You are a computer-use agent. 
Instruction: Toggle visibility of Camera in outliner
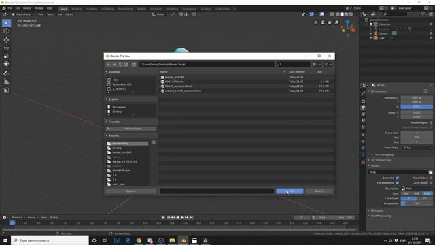point(431,33)
